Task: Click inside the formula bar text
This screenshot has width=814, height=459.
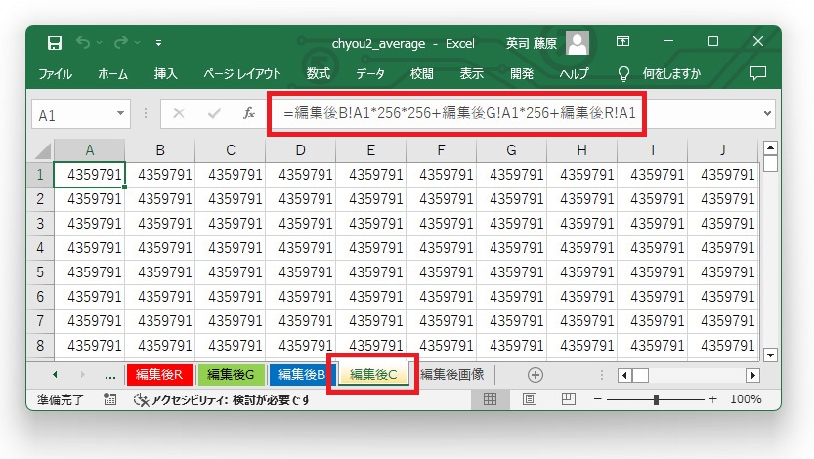Action: [x=459, y=113]
